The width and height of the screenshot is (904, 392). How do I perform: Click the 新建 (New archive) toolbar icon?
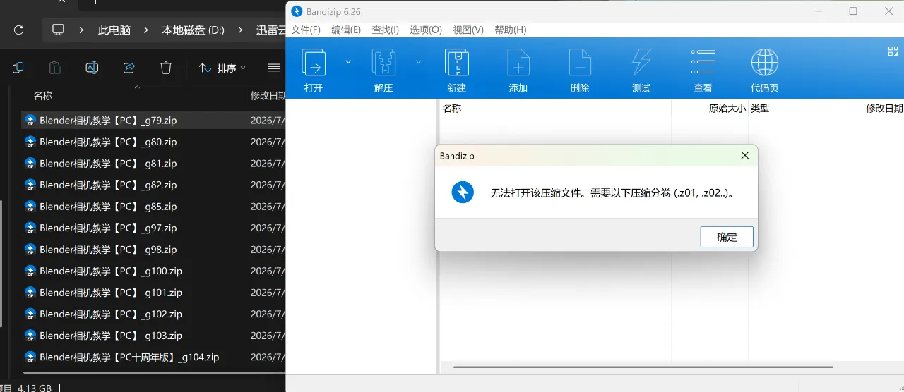click(457, 62)
